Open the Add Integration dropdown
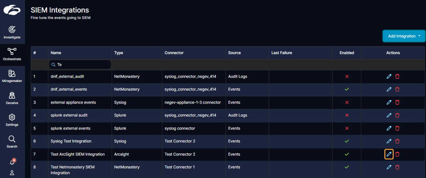Screen dimensions: 426x178 pos(404,36)
